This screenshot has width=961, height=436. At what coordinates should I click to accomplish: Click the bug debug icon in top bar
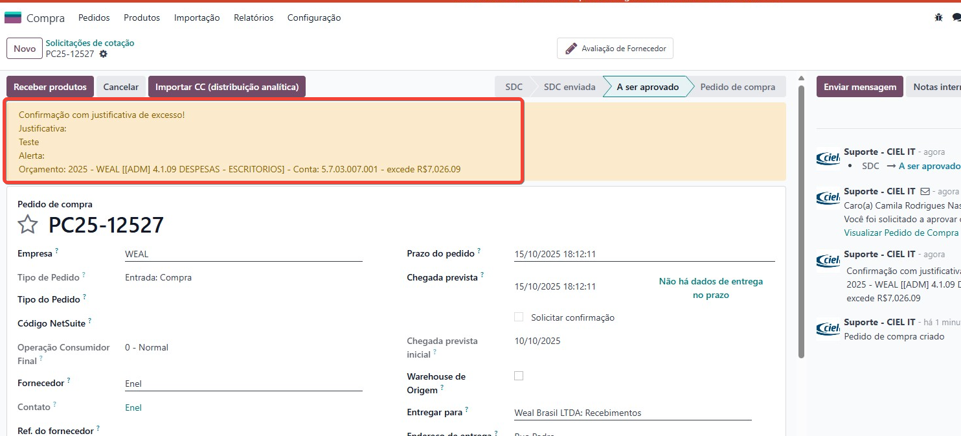click(x=938, y=17)
